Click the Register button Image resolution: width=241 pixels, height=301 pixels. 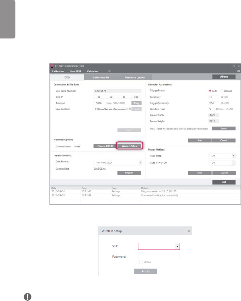click(129, 173)
